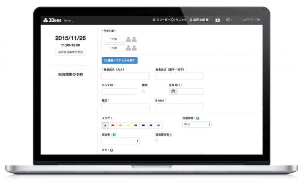The image size is (301, 183).
Task: Click second person icon beside 11:00
Action: click(x=134, y=39)
